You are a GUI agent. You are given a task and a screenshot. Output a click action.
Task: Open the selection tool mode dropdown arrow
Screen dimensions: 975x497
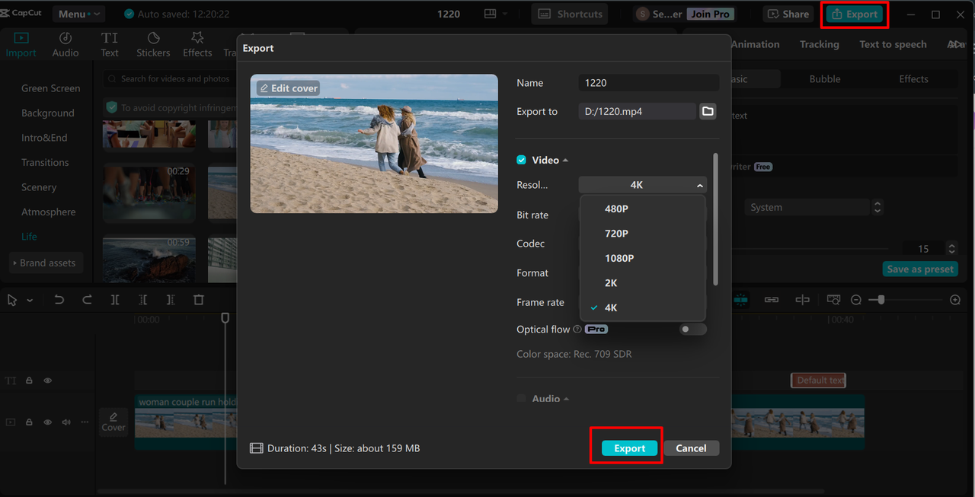point(30,301)
